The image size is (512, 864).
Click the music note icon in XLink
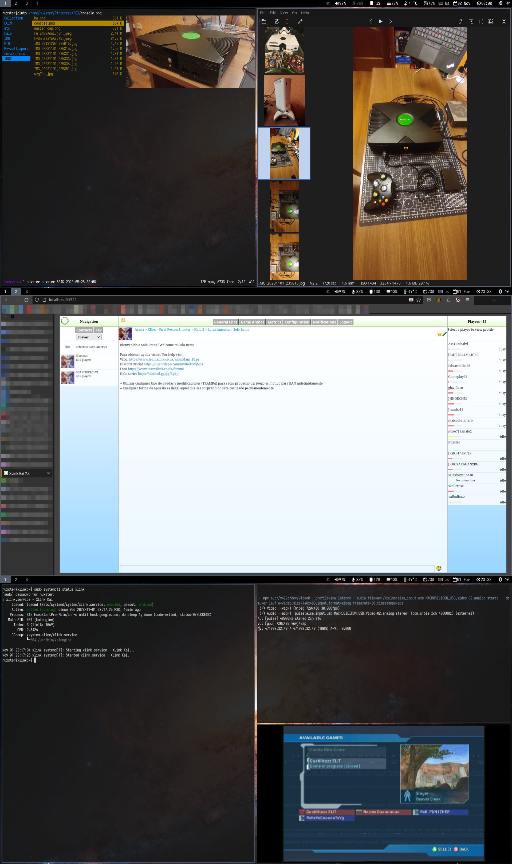123,320
